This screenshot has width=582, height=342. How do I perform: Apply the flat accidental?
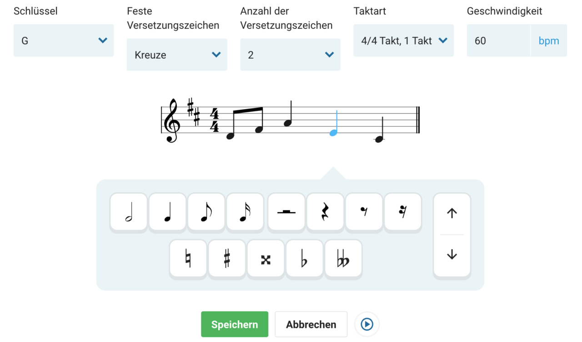click(305, 259)
